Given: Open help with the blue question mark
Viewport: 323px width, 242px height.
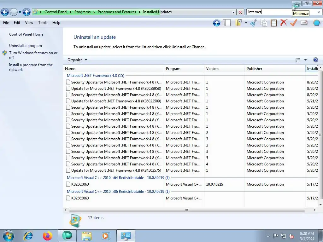Looking at the screenshot, I should click(315, 60).
